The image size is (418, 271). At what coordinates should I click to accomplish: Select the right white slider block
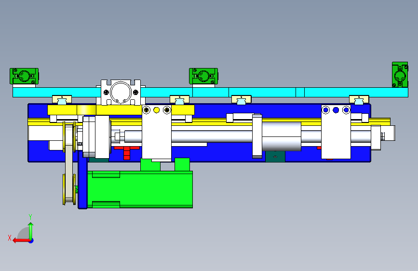pyautogui.click(x=336, y=132)
